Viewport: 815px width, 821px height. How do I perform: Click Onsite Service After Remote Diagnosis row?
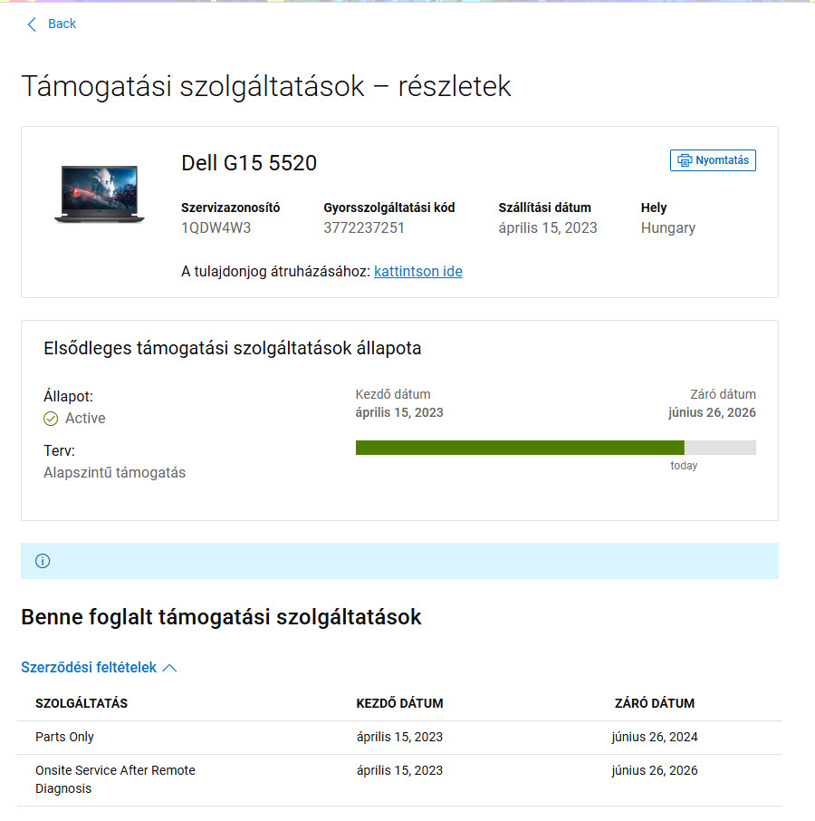coord(399,779)
